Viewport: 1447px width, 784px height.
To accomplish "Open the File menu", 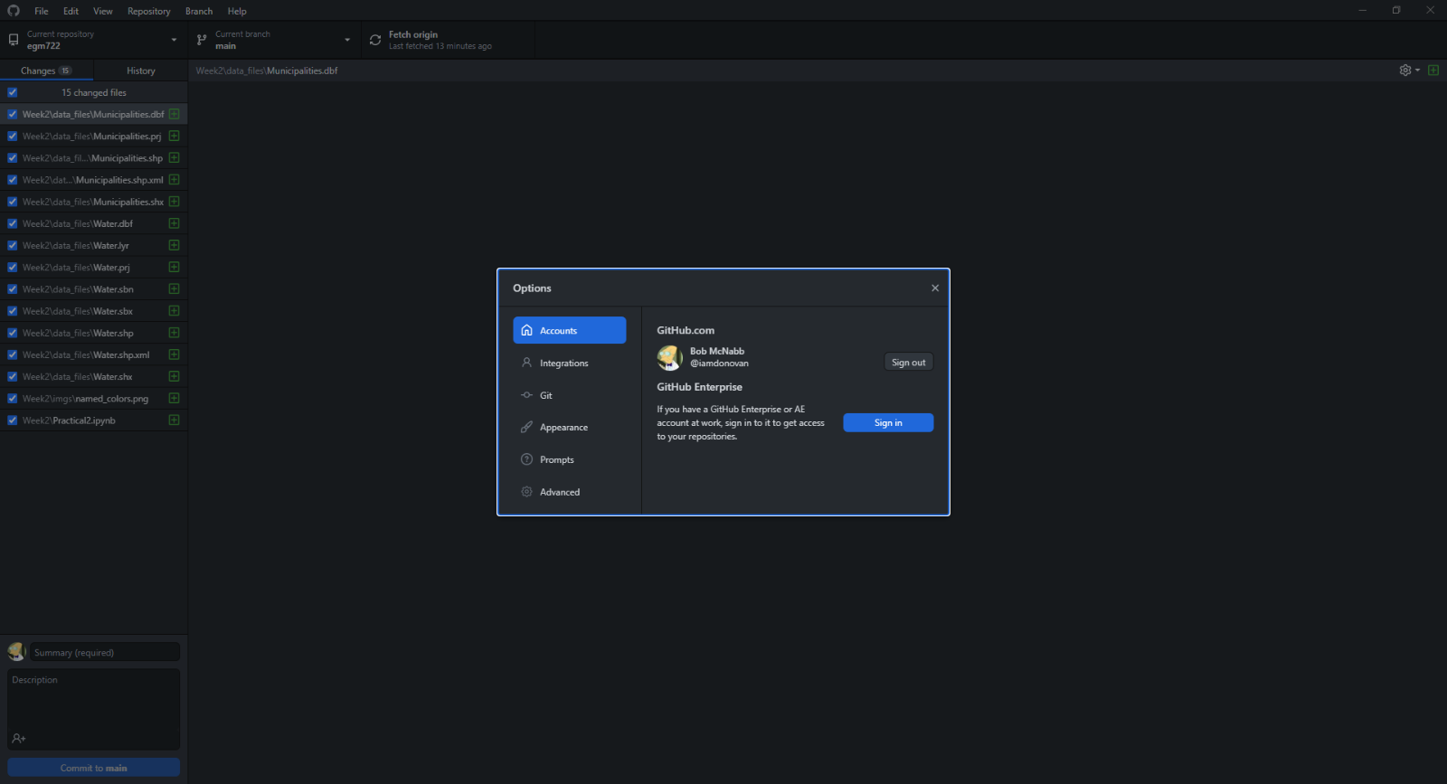I will point(42,11).
